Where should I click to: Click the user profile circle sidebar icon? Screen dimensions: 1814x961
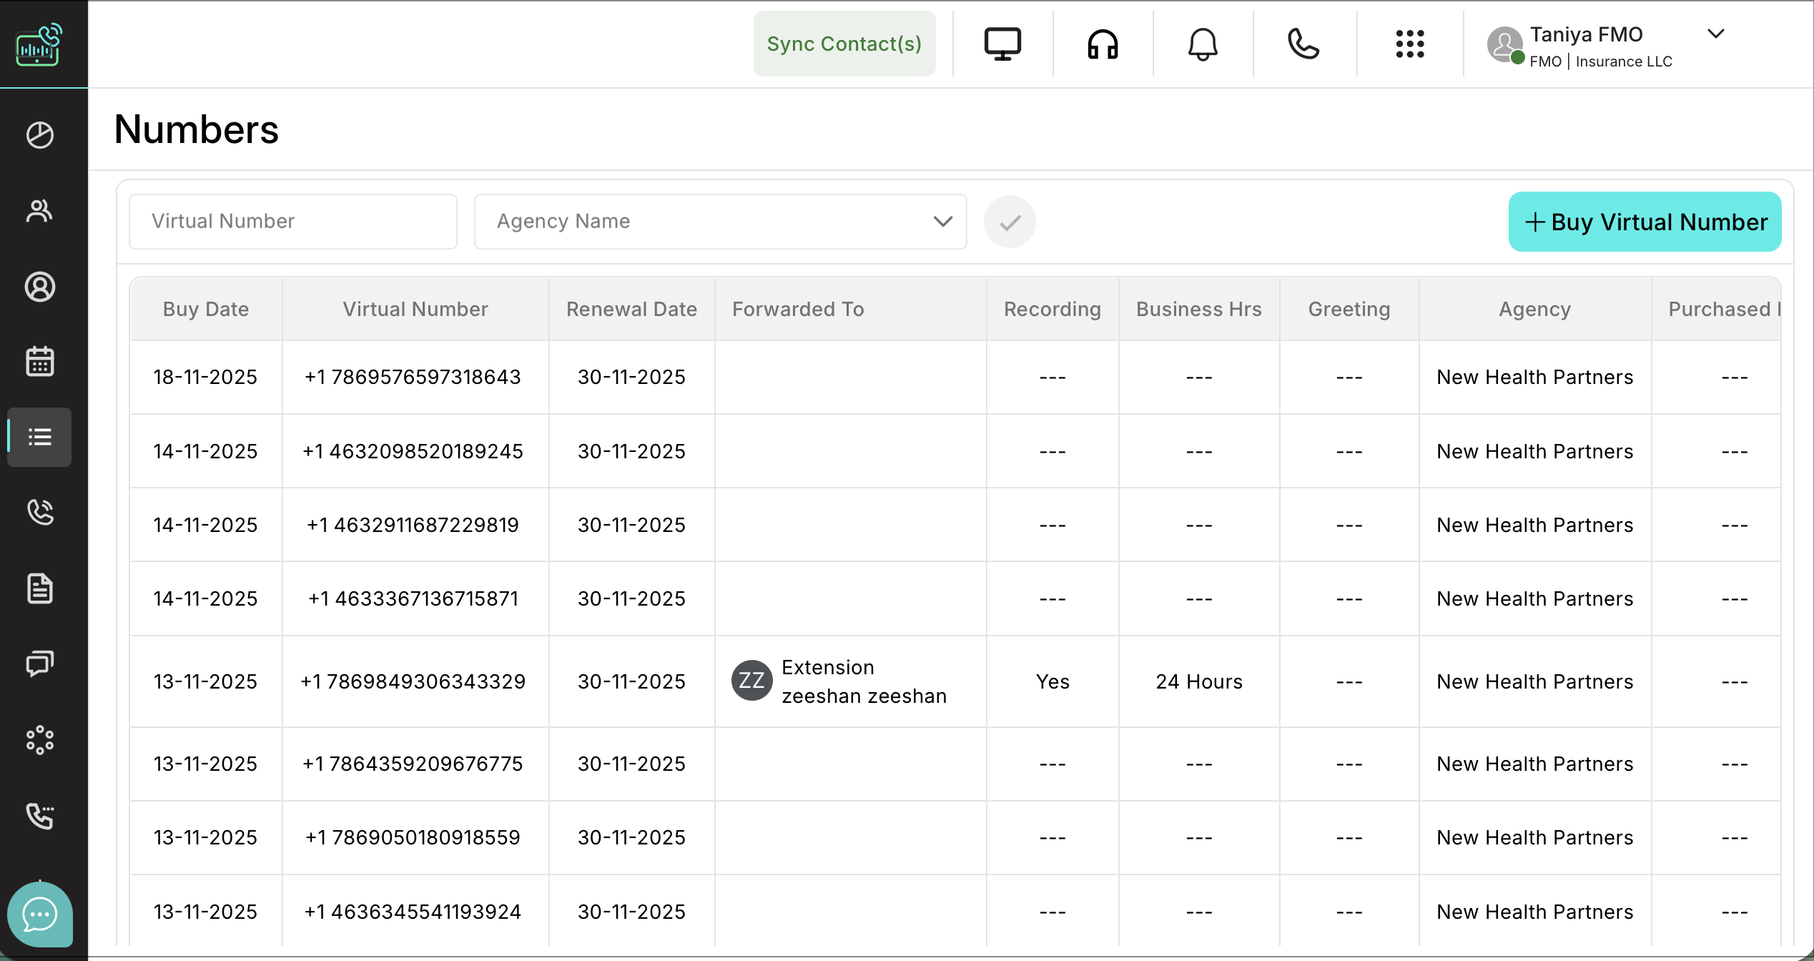(40, 287)
